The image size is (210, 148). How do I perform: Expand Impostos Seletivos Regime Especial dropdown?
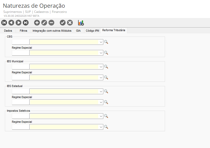tap(101, 127)
